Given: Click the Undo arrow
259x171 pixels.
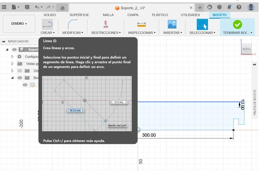Looking at the screenshot, I should [x=37, y=7].
